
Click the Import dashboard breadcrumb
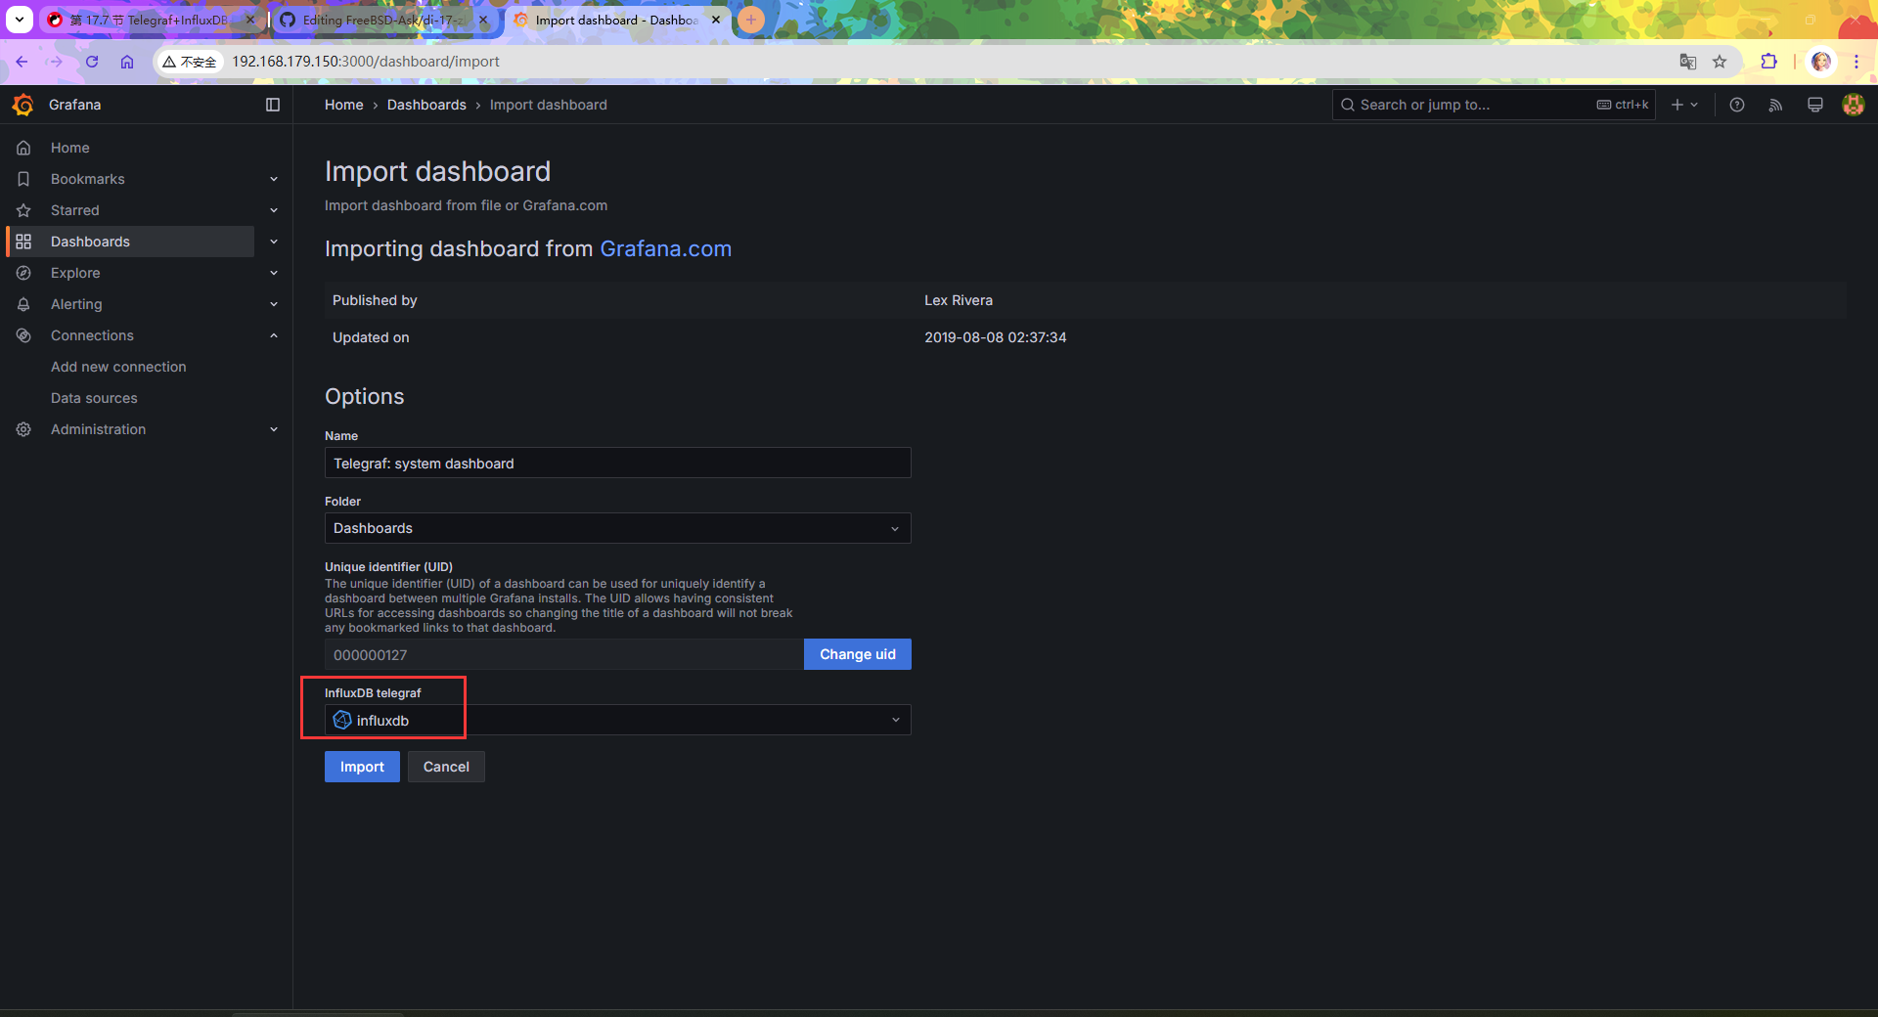coord(548,105)
